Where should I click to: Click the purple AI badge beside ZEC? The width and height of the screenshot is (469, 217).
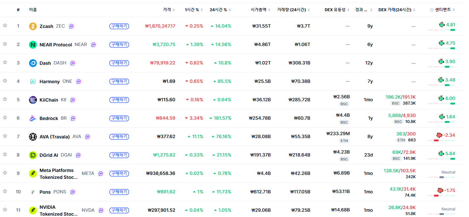coord(71,26)
